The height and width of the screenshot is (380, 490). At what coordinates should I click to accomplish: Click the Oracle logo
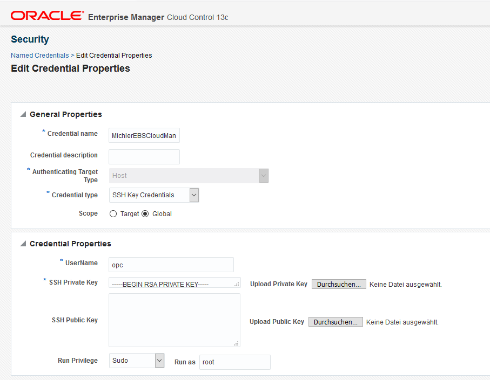47,16
